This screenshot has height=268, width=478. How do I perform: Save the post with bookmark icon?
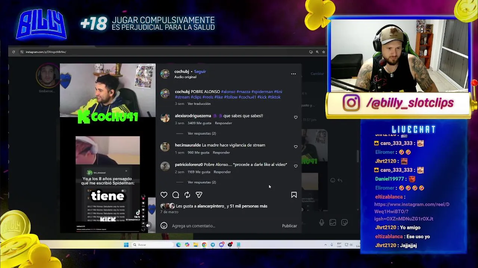(x=294, y=195)
